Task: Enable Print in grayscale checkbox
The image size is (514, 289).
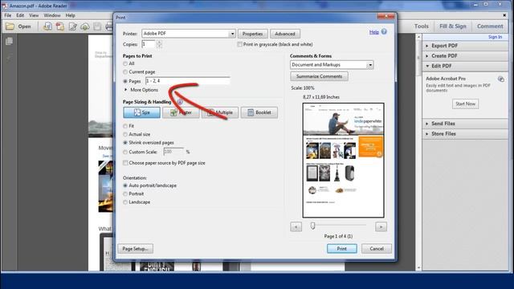Action: [x=239, y=44]
